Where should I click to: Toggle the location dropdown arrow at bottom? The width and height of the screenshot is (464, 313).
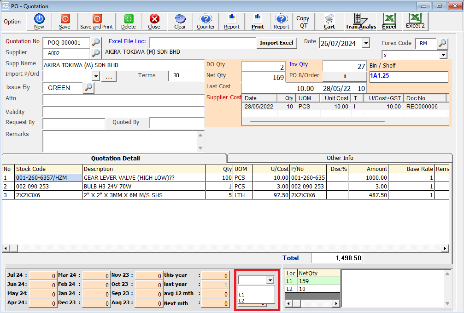(x=270, y=280)
